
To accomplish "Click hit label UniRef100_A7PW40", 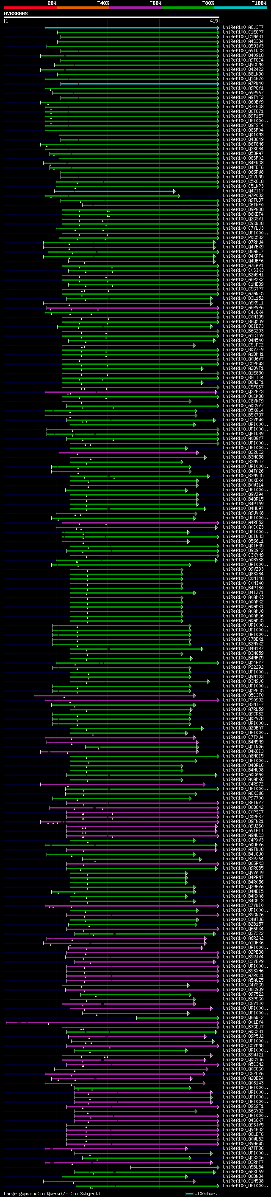I will pyautogui.click(x=243, y=83).
